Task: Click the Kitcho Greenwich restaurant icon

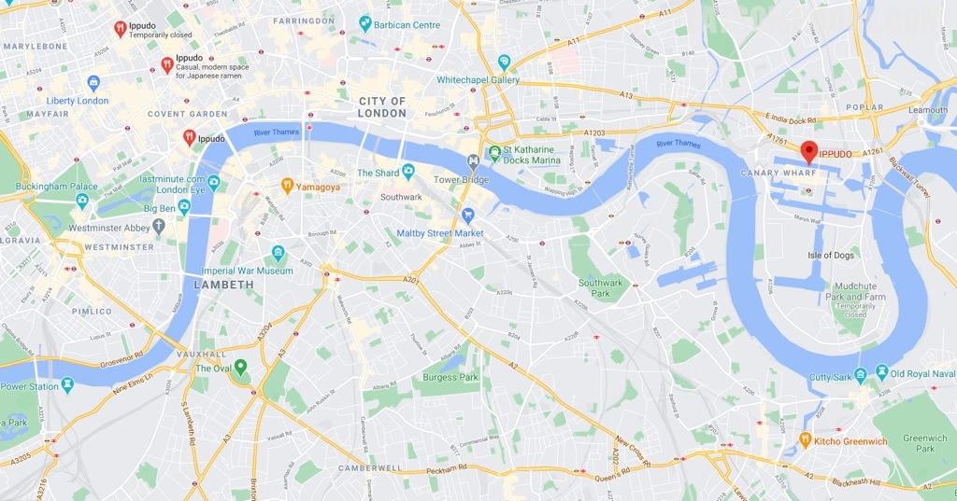Action: pyautogui.click(x=806, y=440)
